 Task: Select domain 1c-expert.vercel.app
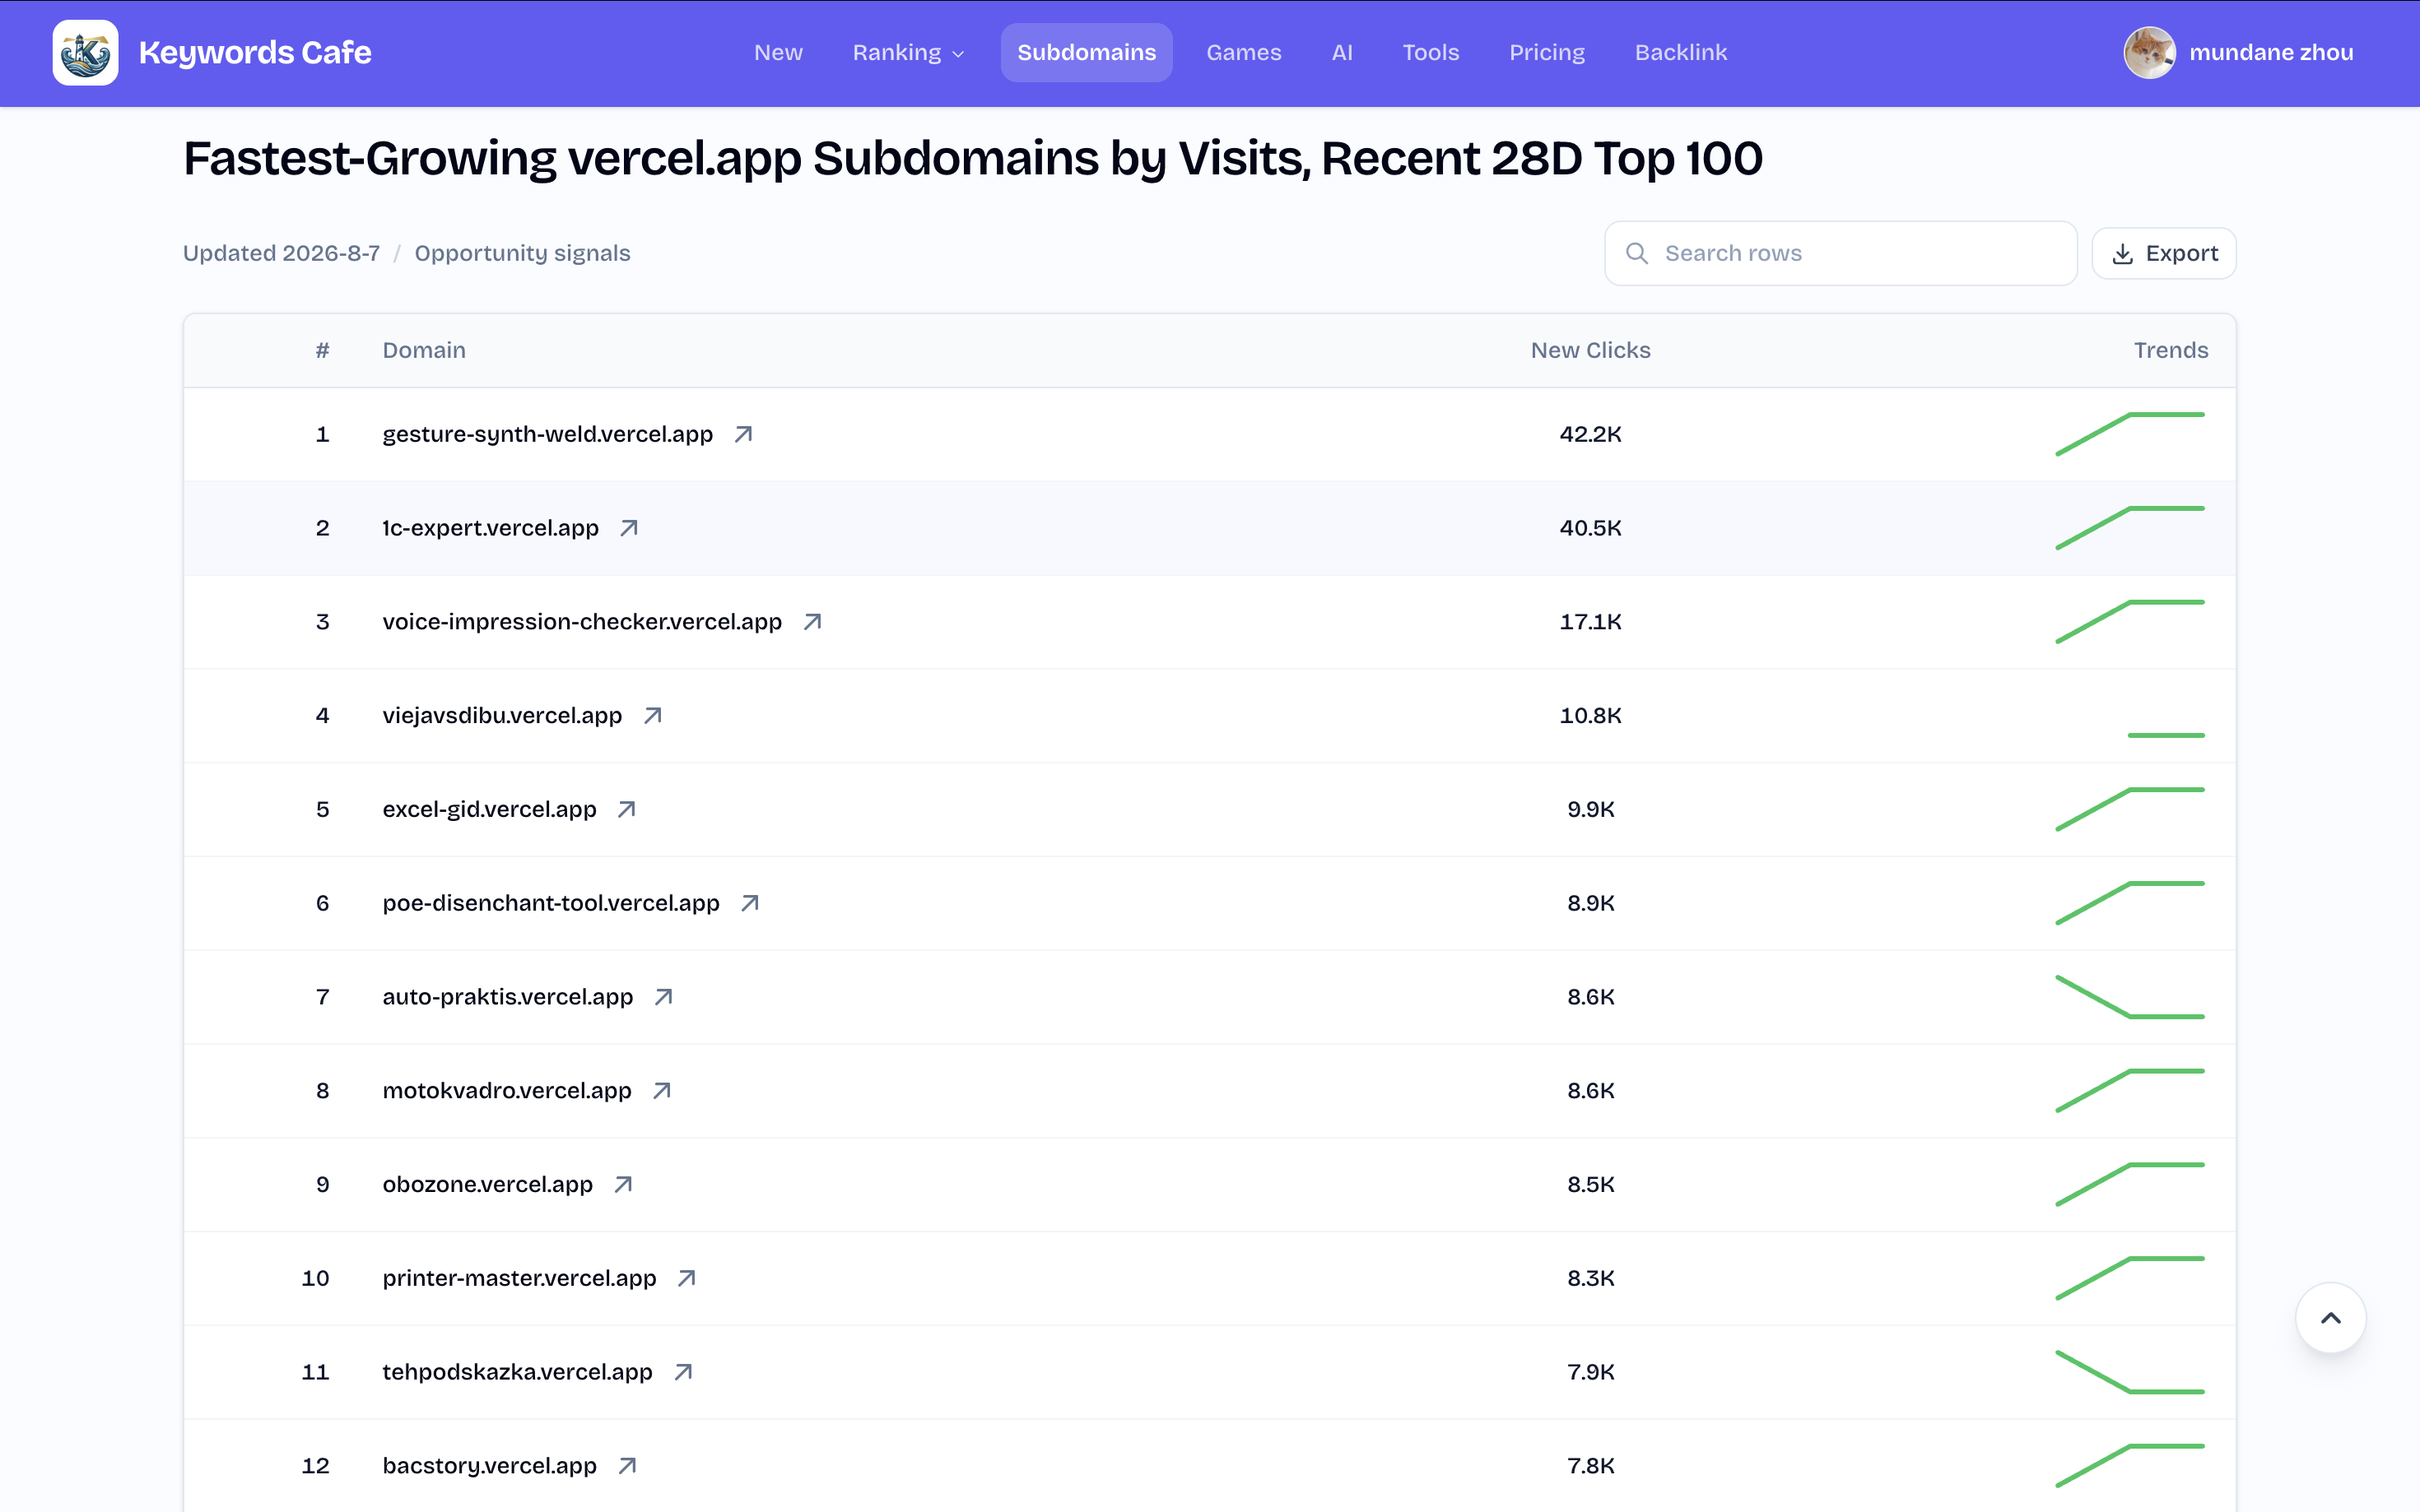(x=491, y=528)
